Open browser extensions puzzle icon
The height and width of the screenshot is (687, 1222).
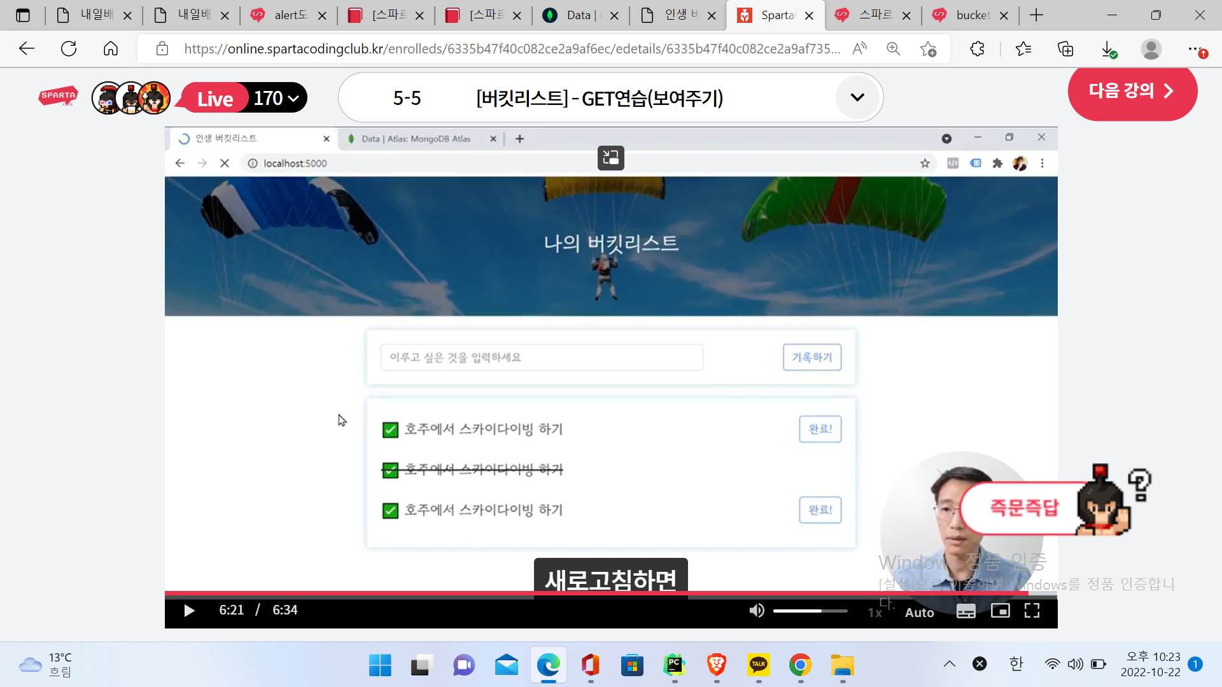pyautogui.click(x=977, y=48)
